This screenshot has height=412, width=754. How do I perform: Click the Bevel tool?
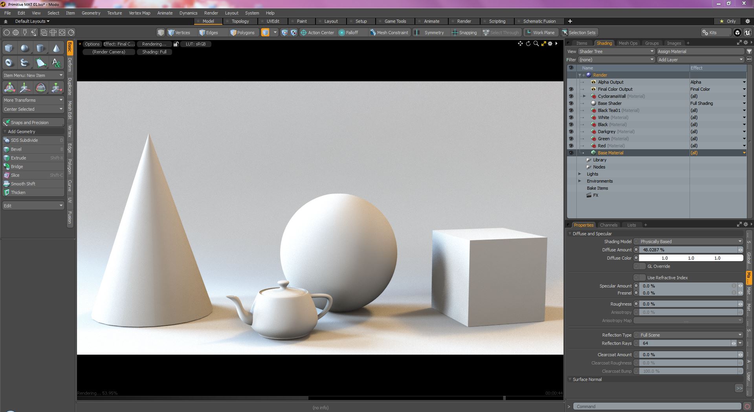coord(16,149)
